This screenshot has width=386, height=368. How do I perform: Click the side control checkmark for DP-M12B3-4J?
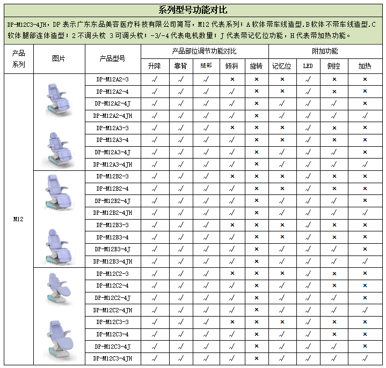click(x=334, y=250)
